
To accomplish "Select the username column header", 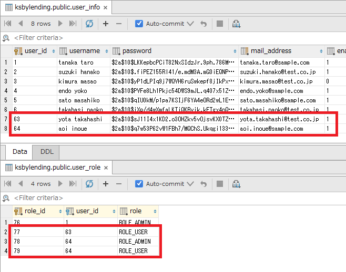I will click(84, 51).
